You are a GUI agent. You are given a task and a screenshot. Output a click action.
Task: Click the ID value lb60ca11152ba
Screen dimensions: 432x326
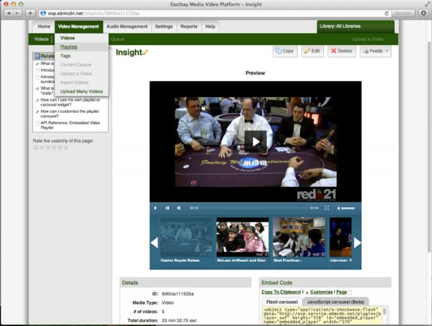(178, 294)
